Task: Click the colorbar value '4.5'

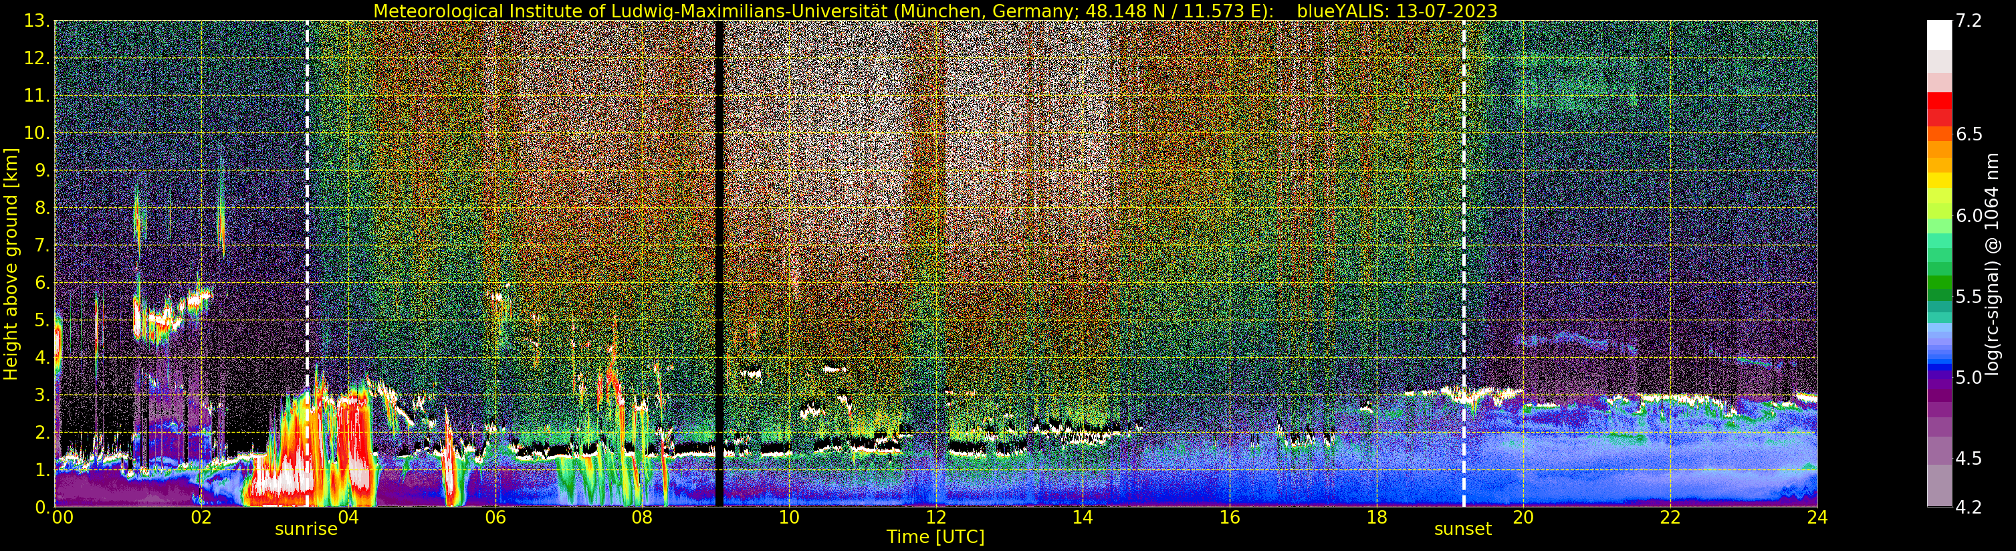Action: tap(1969, 459)
